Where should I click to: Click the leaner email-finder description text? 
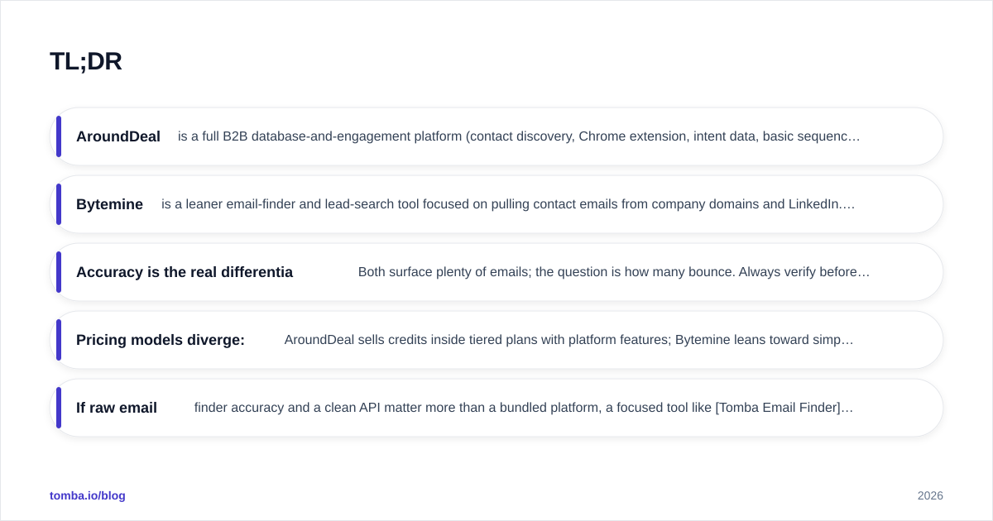coord(508,204)
